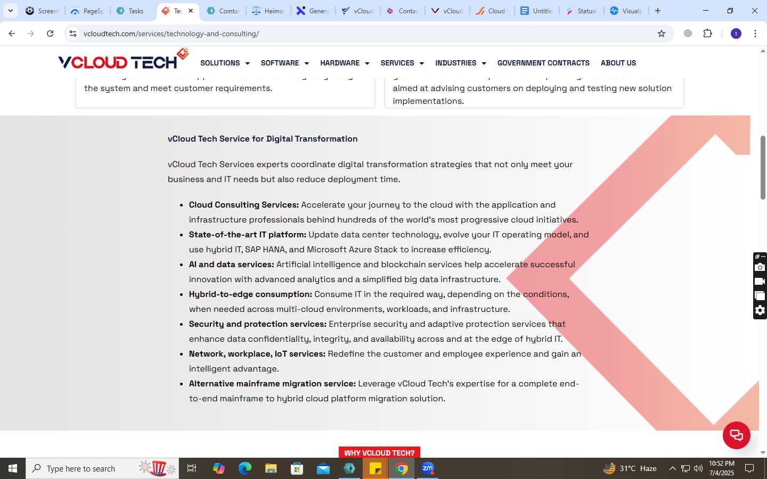Viewport: 767px width, 479px height.
Task: Switch to the Tasks tab
Action: click(132, 11)
